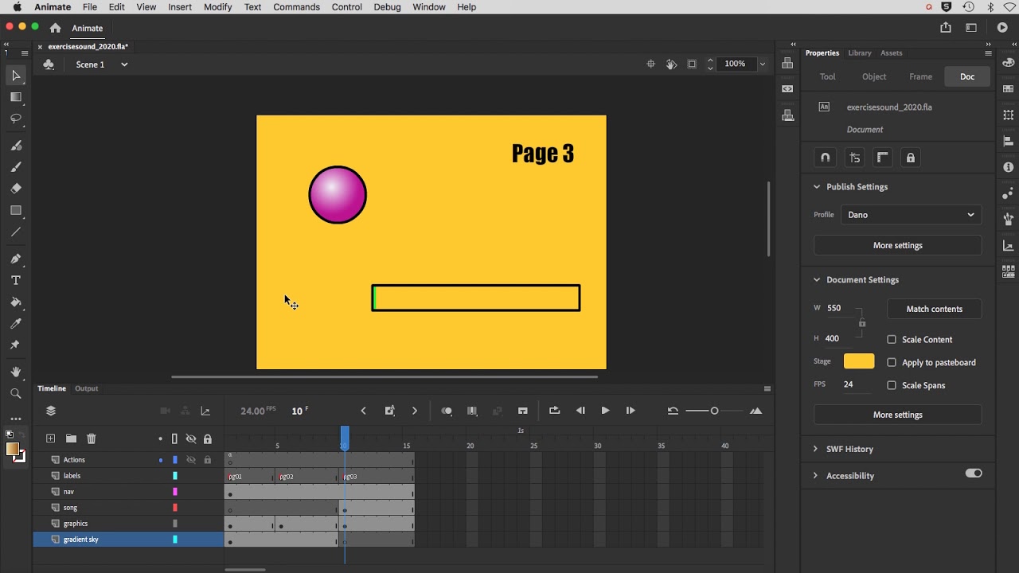Open the Modify menu
The width and height of the screenshot is (1019, 573).
pyautogui.click(x=217, y=7)
